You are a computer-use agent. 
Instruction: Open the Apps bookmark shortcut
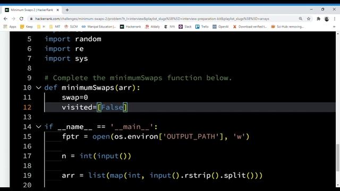10,27
